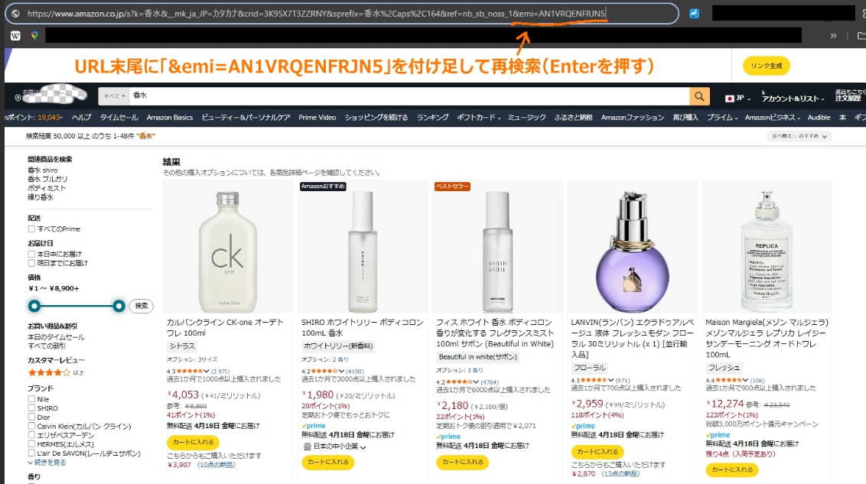Open the ランキング navigation item

click(x=432, y=118)
